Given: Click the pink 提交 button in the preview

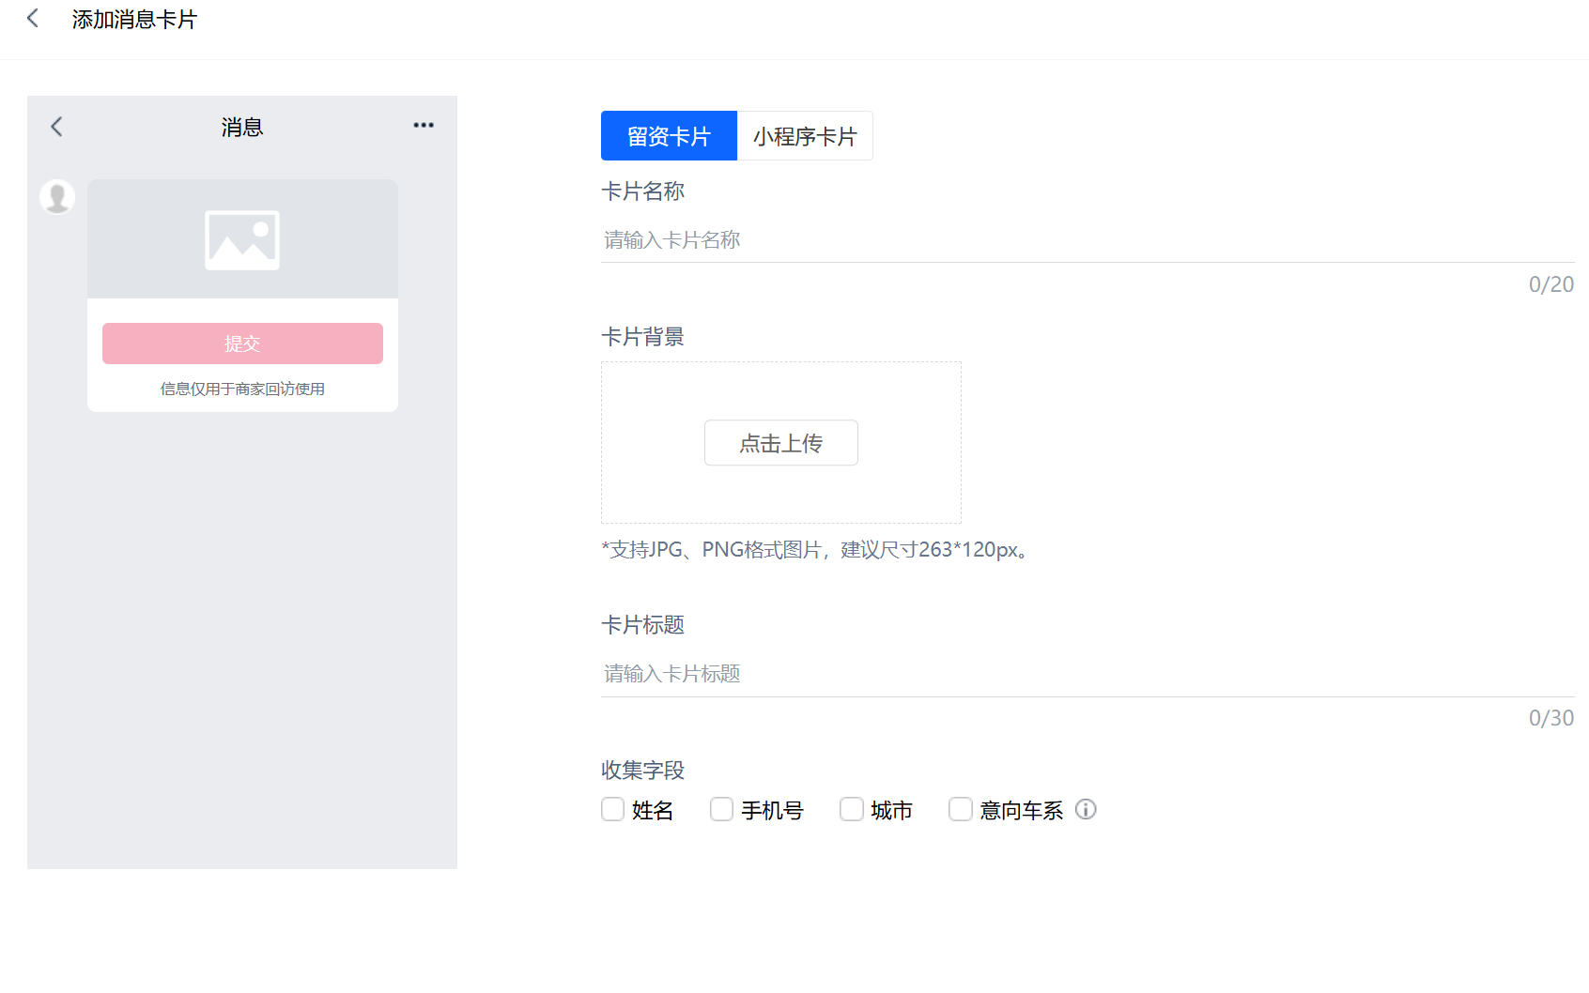Looking at the screenshot, I should click(242, 344).
